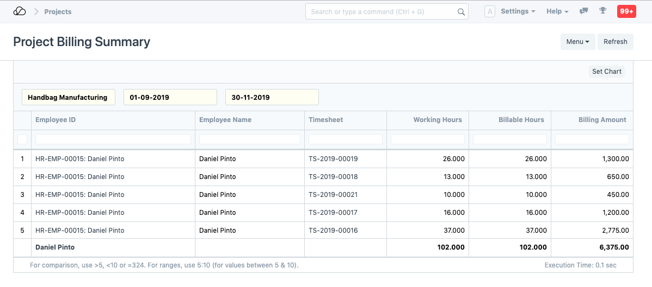Click the Employee ID column filter box
Screen dimensions: 652x287
(x=113, y=139)
